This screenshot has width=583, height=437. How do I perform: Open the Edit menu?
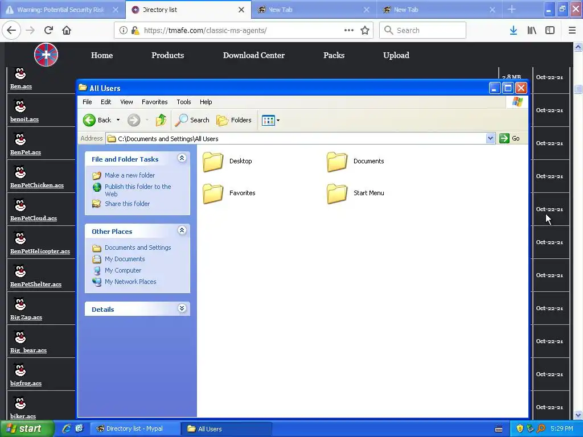click(x=106, y=102)
